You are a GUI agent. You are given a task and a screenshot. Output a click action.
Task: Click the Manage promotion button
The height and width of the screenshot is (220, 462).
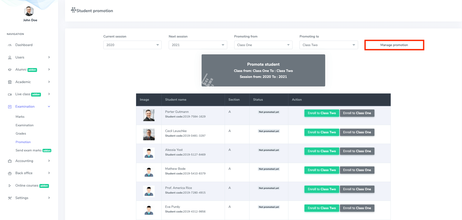[x=394, y=45]
